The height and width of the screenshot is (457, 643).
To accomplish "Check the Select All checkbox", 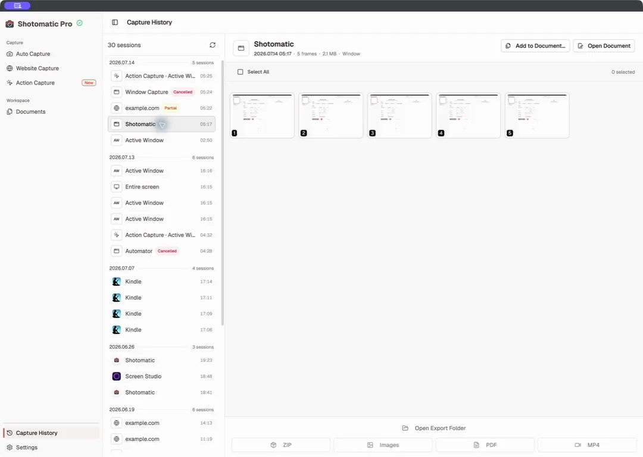I will pos(241,72).
